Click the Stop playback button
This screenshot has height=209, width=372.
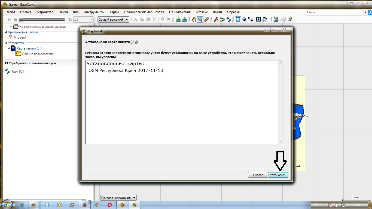coord(16,20)
